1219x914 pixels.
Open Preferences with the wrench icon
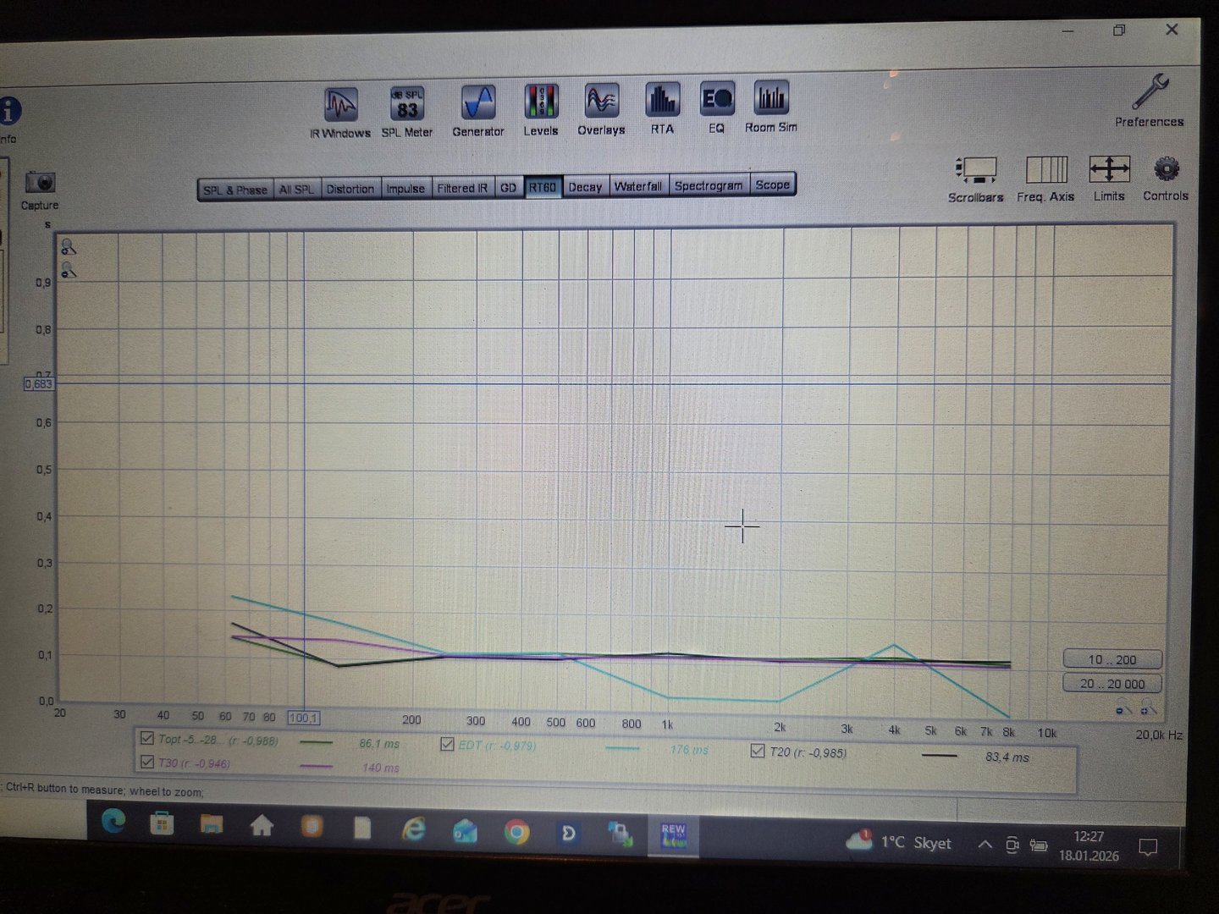click(x=1150, y=100)
